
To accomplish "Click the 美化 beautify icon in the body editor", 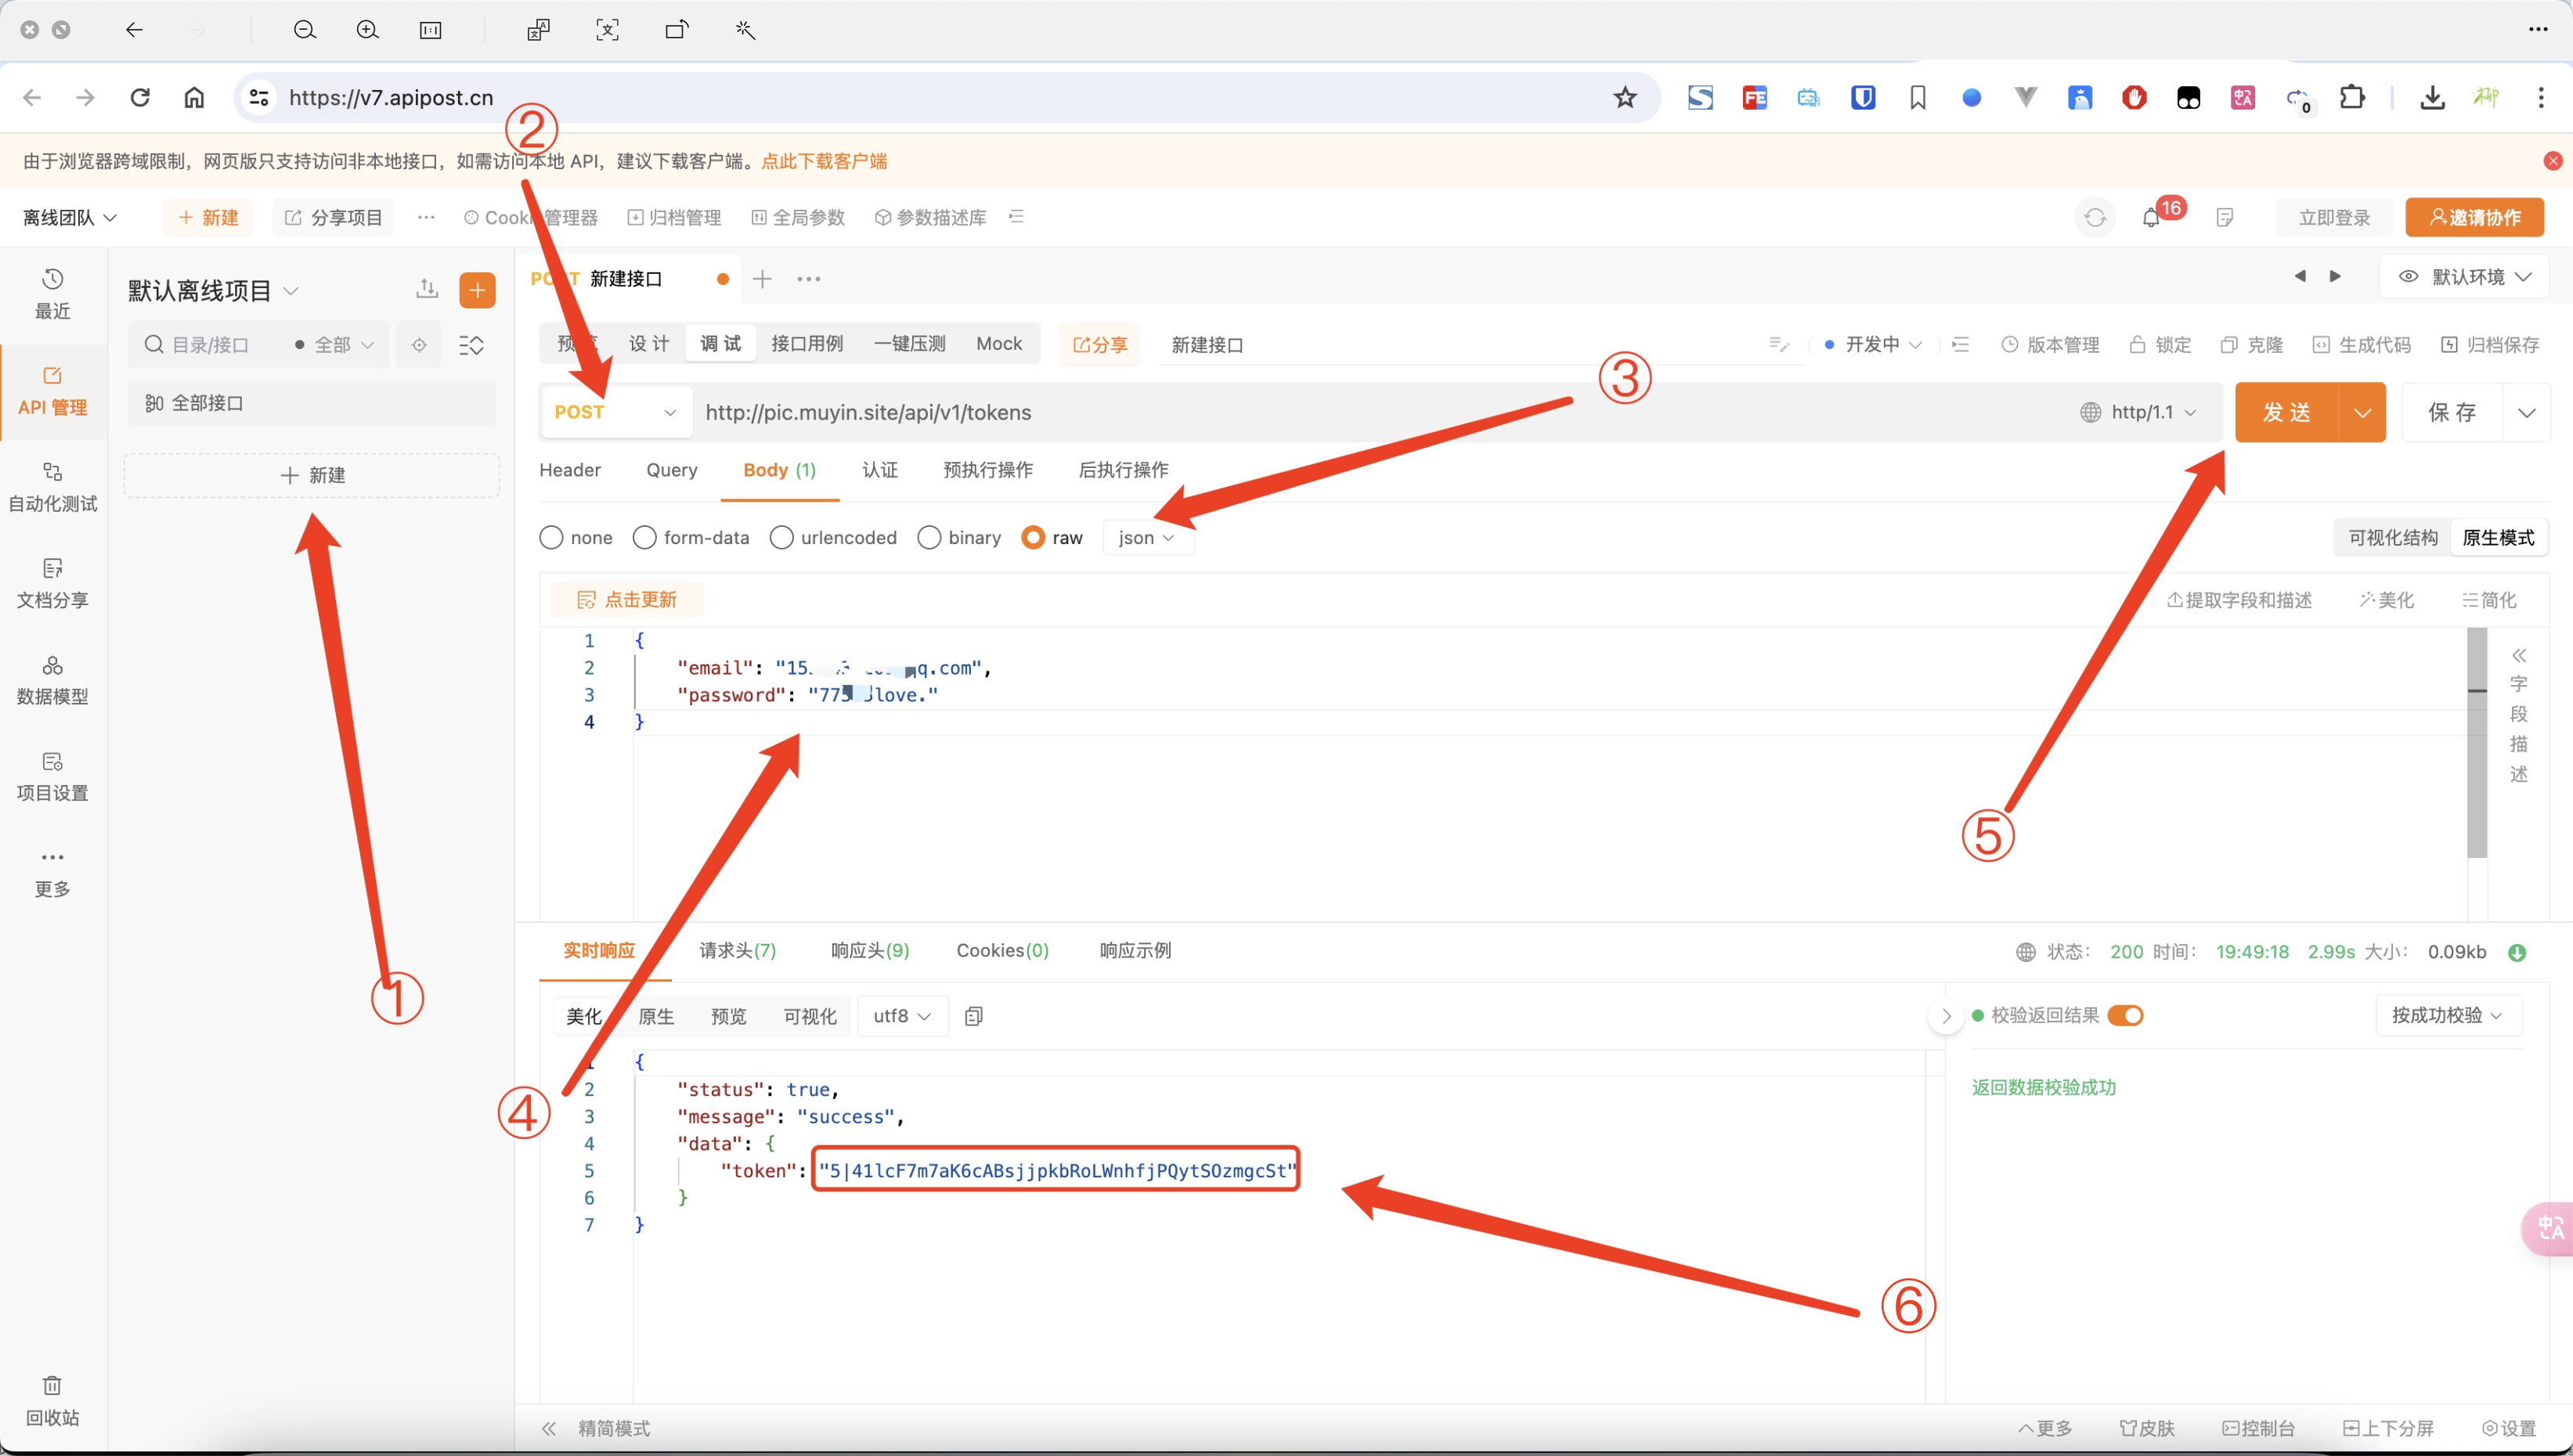I will click(2386, 600).
